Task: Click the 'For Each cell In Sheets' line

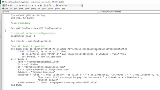Action: (69, 49)
